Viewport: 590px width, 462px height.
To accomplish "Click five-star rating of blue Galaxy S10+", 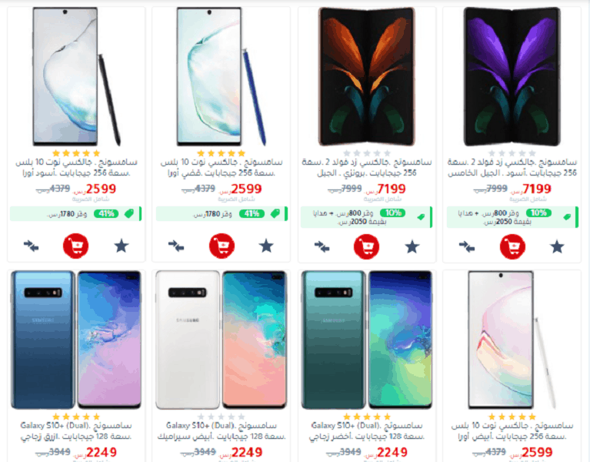I will 76,417.
